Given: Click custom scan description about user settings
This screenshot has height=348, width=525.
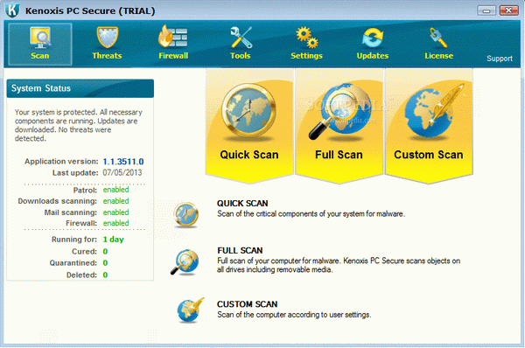Looking at the screenshot, I should click(294, 315).
